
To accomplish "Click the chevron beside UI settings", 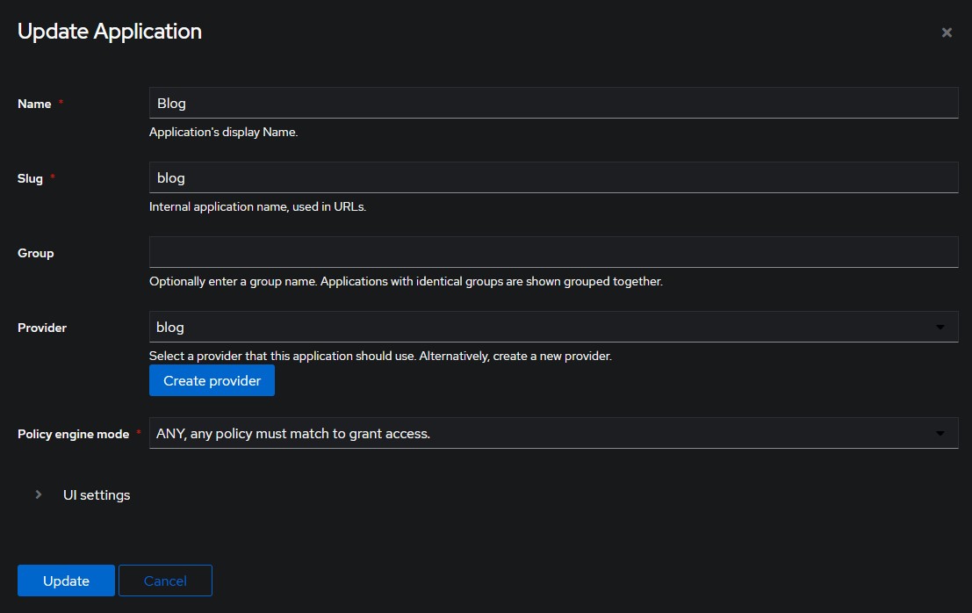I will coord(38,494).
